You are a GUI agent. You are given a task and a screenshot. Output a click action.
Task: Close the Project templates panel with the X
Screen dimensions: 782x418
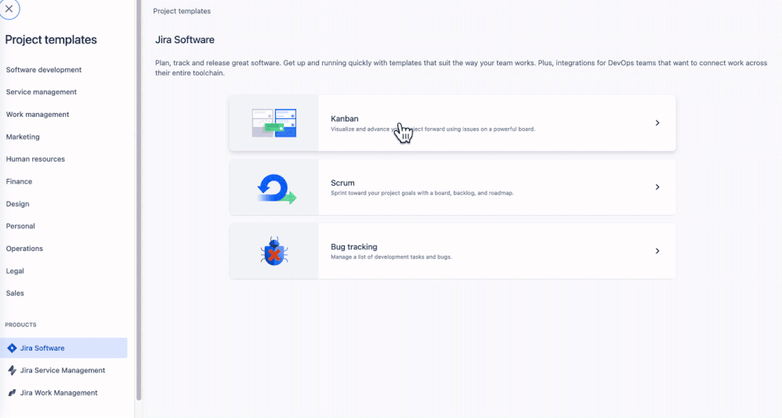point(9,9)
